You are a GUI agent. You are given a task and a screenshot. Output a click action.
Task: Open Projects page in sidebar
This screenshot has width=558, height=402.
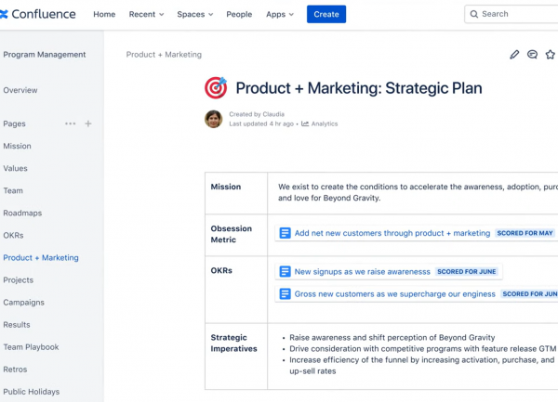[x=19, y=280]
